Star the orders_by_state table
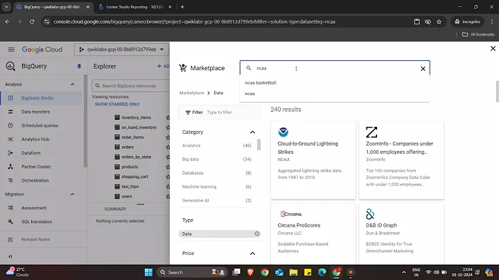This screenshot has width=499, height=280. 168,157
